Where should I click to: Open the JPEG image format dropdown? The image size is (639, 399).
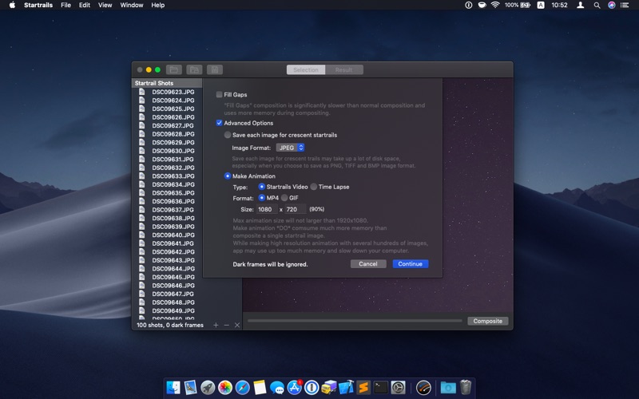(x=290, y=148)
